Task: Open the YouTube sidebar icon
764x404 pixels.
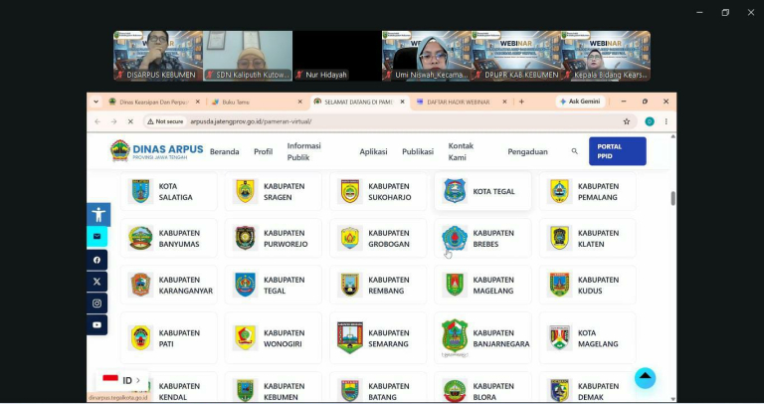Action: pyautogui.click(x=96, y=324)
